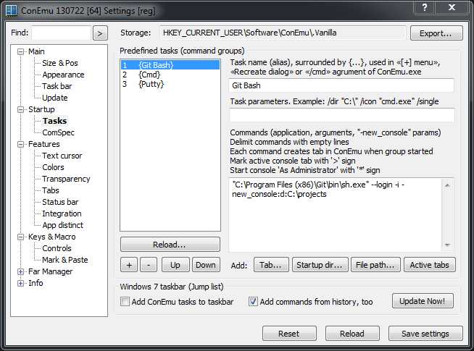Click the commands box scroll down arrow
This screenshot has height=351, width=474.
[x=448, y=245]
